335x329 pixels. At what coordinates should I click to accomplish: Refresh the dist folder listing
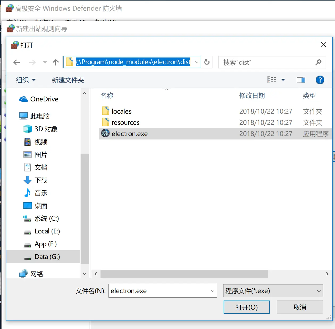(x=207, y=62)
